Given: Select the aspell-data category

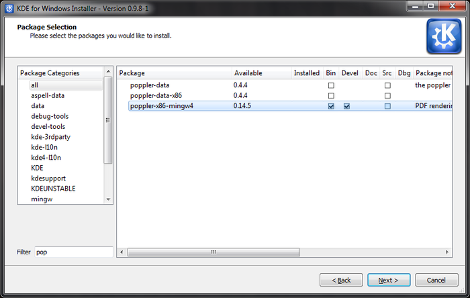Looking at the screenshot, I should (x=48, y=95).
